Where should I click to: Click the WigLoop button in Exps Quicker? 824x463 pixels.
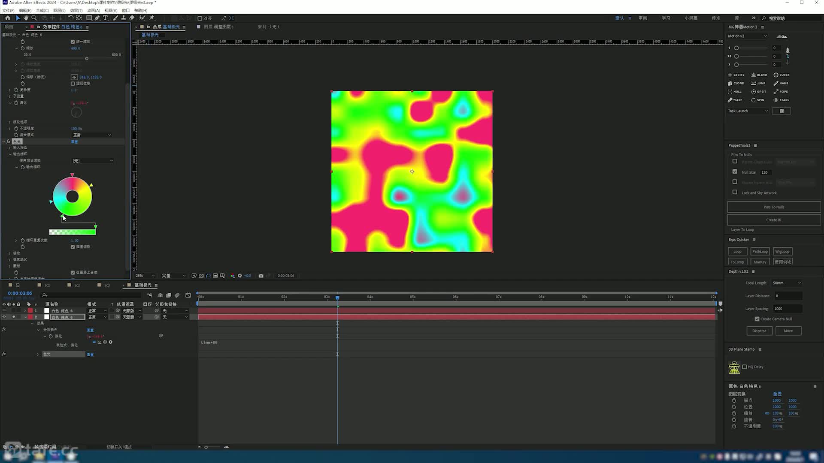[782, 252]
